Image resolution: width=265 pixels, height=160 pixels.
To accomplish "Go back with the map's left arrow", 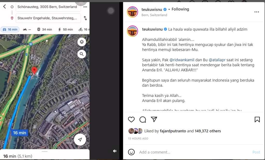I will 4,6.
